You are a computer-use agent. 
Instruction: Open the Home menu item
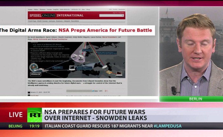(x=30, y=10)
